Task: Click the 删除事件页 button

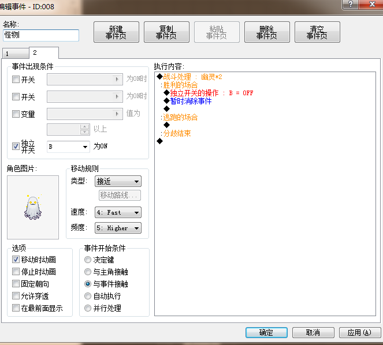Action: pos(267,32)
